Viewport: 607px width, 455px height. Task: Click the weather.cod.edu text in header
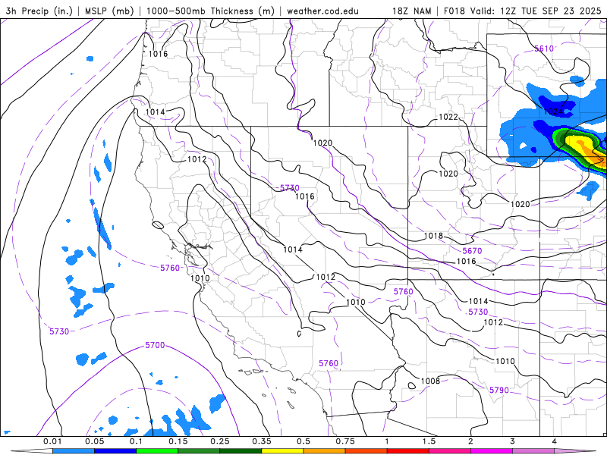click(322, 11)
